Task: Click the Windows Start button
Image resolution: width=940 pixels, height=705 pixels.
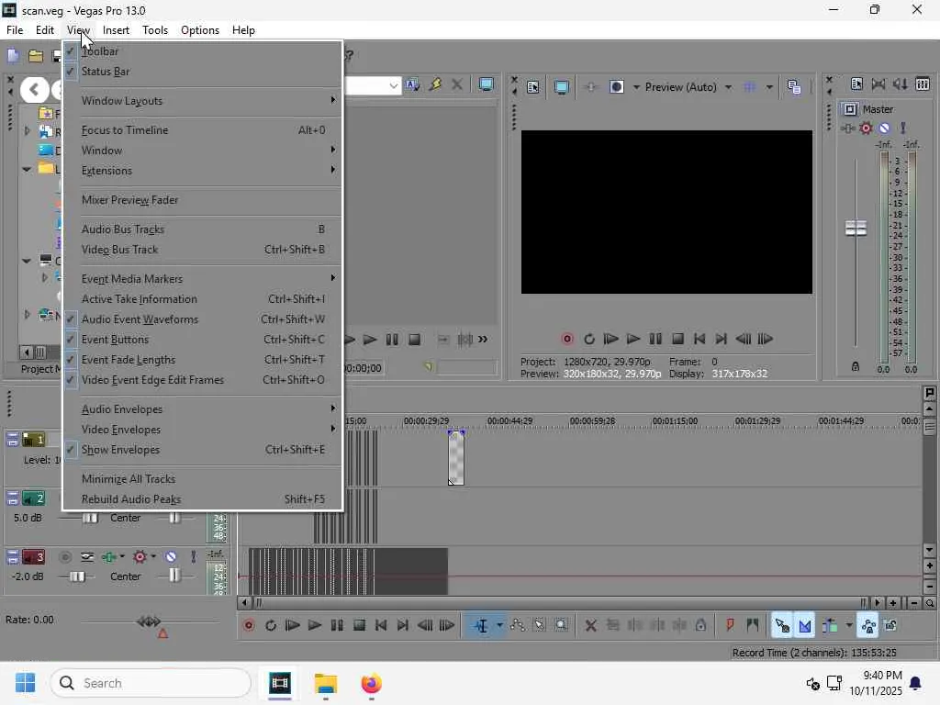Action: click(x=25, y=683)
